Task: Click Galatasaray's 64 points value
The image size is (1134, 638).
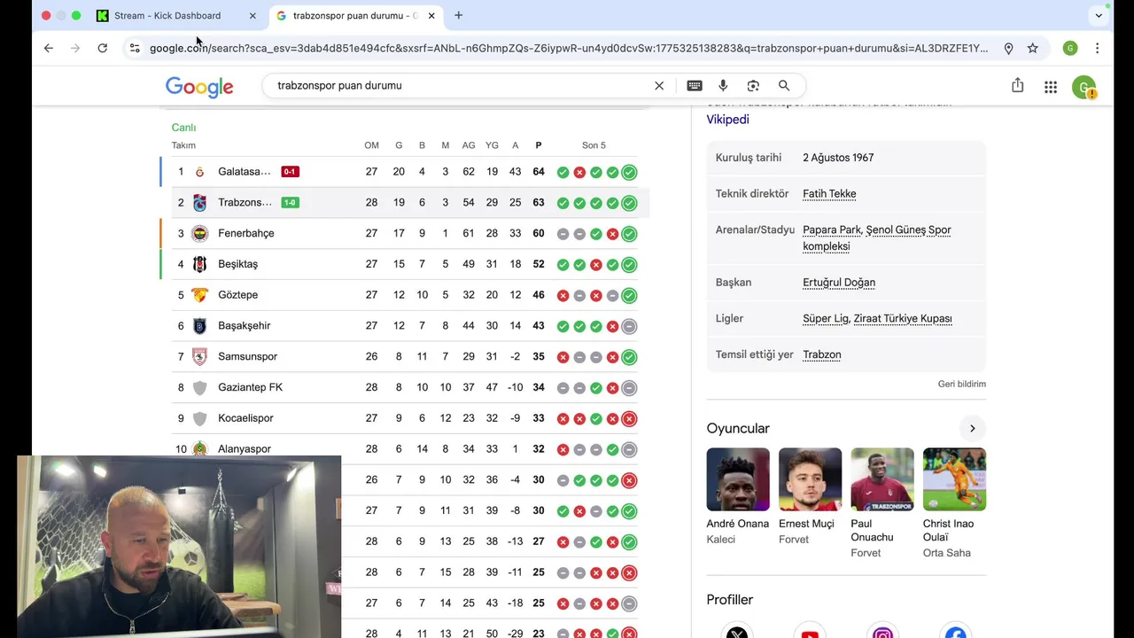Action: point(539,172)
